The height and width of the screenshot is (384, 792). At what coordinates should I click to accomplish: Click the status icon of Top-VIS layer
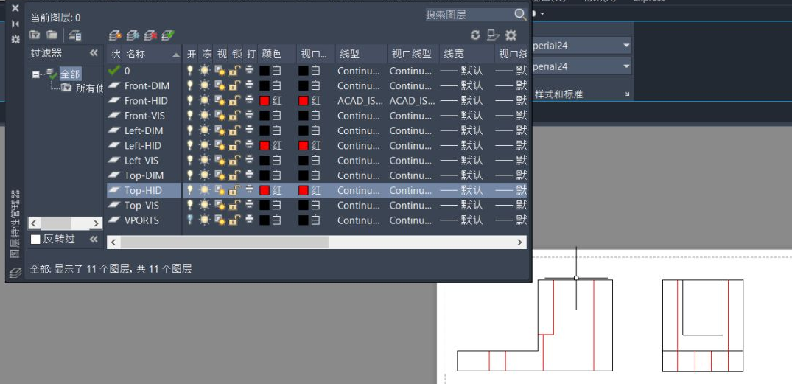(x=115, y=206)
